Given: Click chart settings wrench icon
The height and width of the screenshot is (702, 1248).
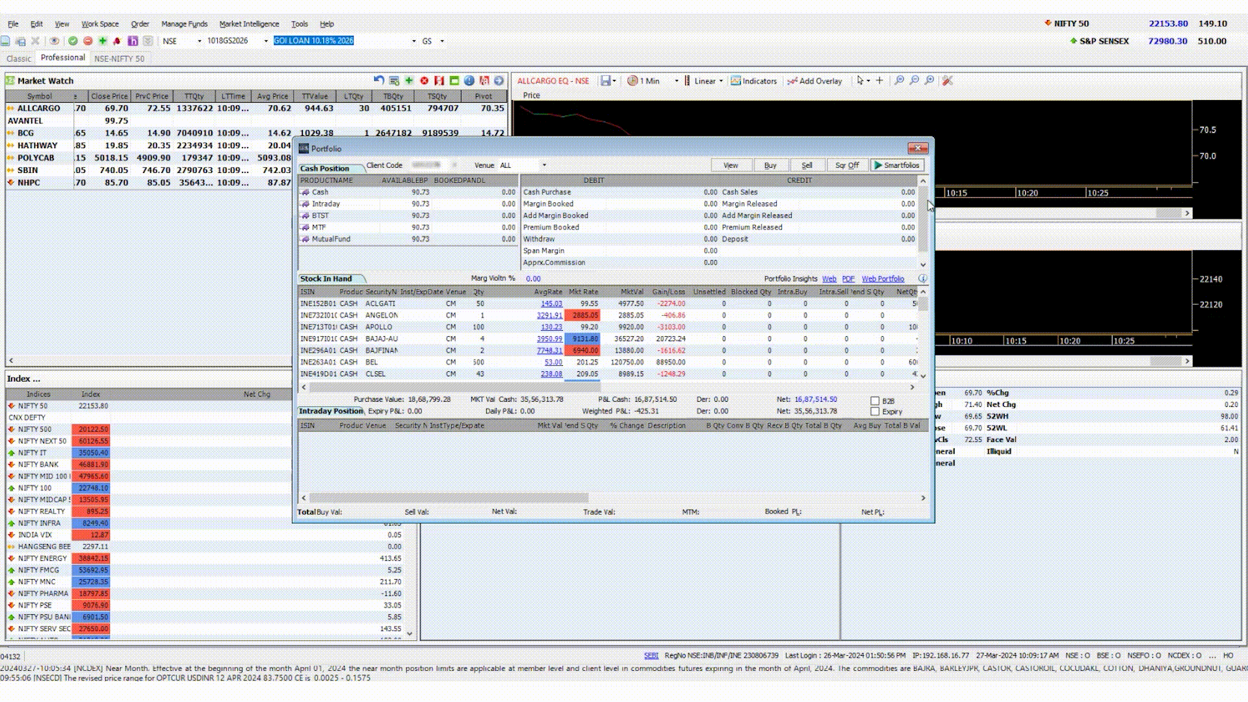Looking at the screenshot, I should (947, 81).
